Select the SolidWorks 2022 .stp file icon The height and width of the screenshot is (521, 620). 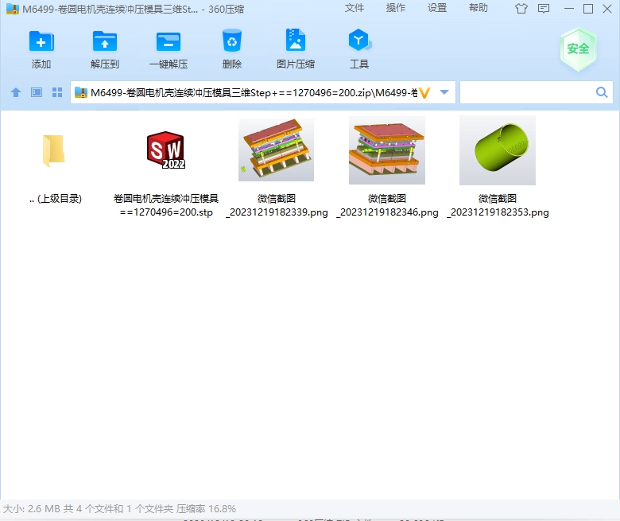[166, 150]
